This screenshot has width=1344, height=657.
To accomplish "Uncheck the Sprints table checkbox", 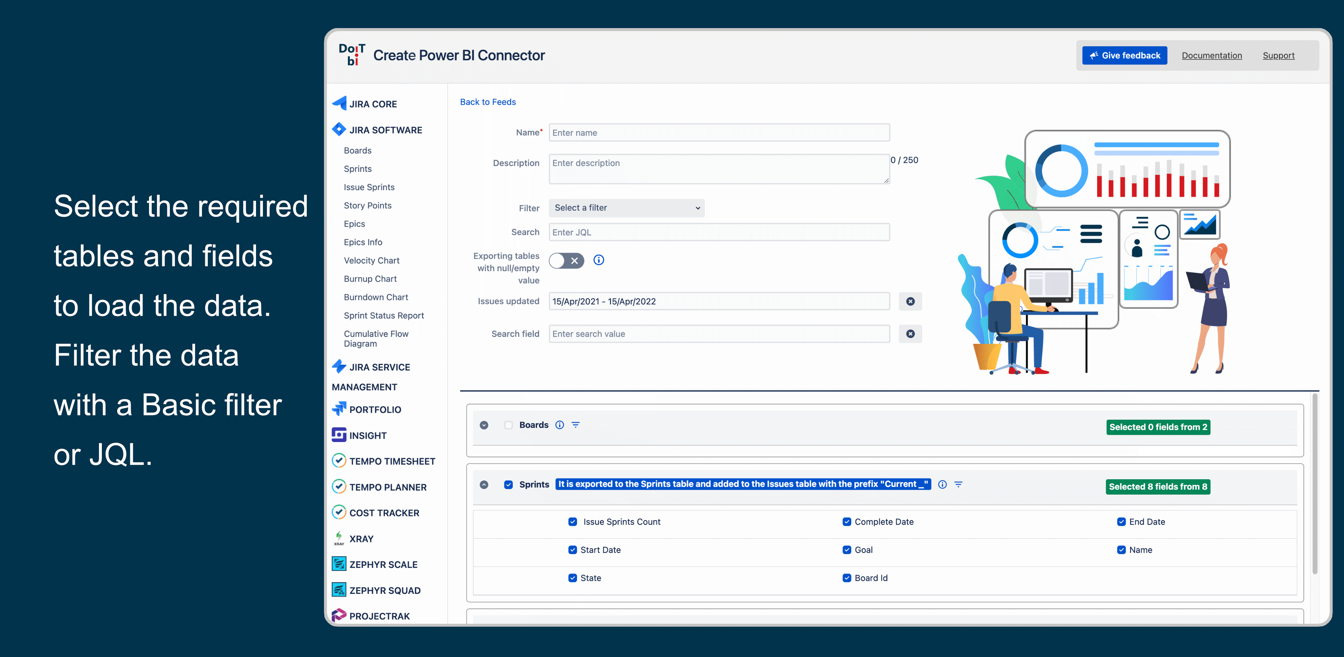I will 509,484.
